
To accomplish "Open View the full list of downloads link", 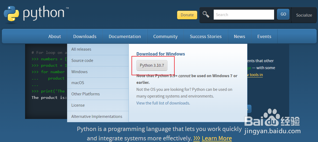I will (x=163, y=103).
